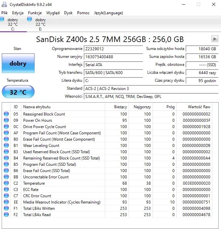Click power on hours 95 godzin
221x229 pixels.
pos(202,81)
